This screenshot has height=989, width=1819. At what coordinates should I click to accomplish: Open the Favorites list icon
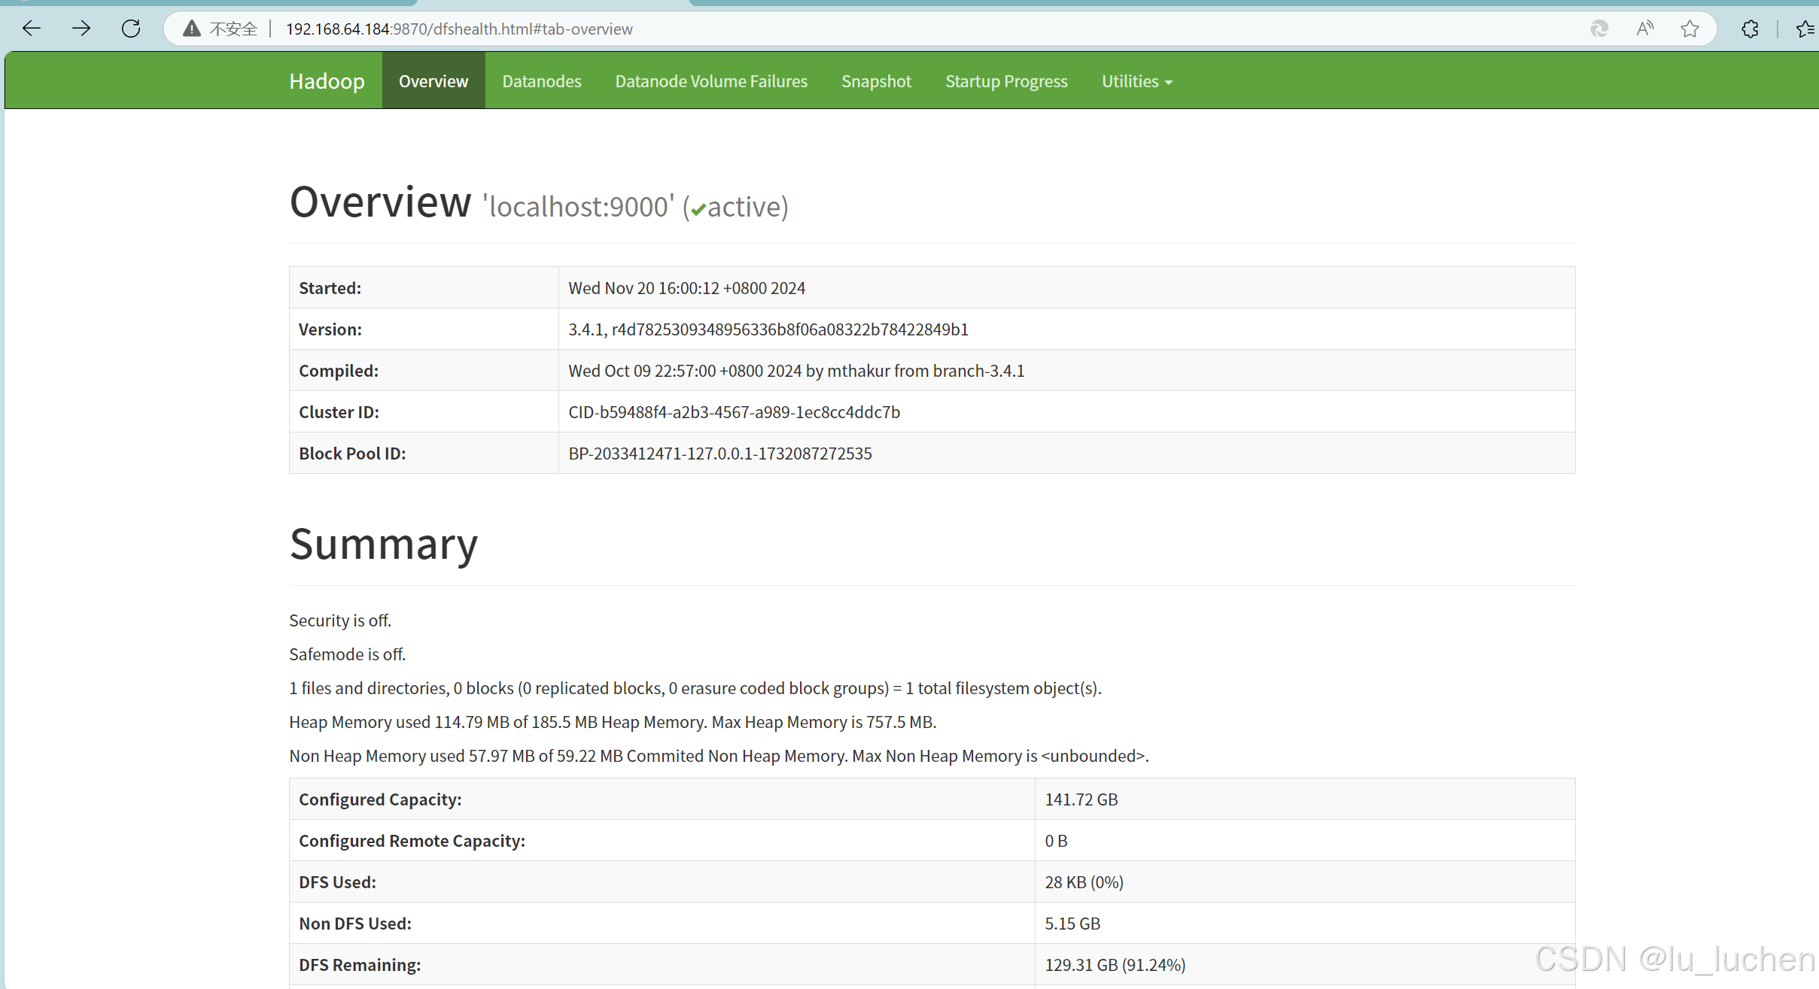[1805, 29]
